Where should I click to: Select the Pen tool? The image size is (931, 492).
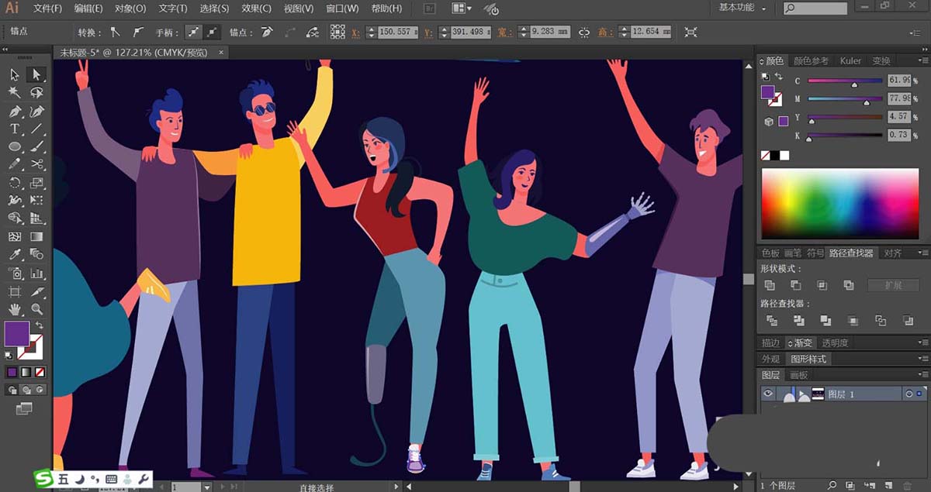pos(15,111)
